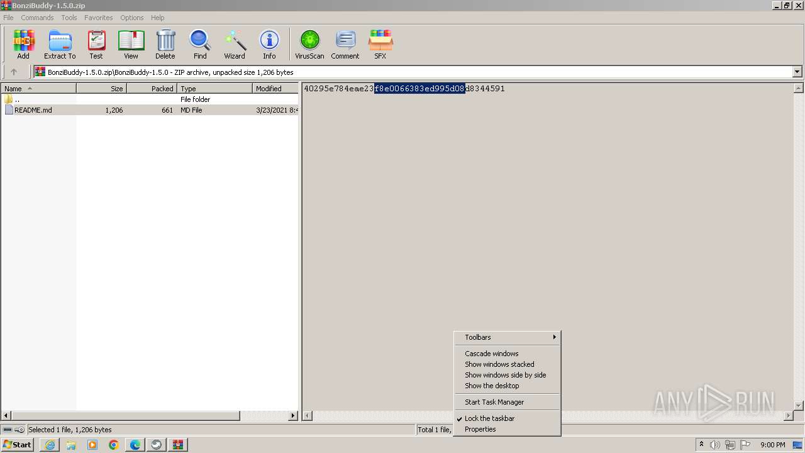Expand the Toolbars submenu
Viewport: 805px width, 453px height.
coord(507,337)
